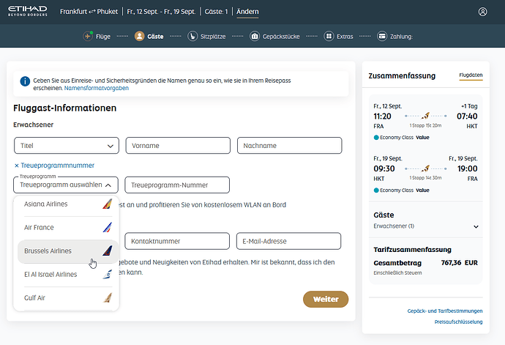Open the Namensformatvorgaben link
The width and height of the screenshot is (505, 345).
[x=97, y=88]
